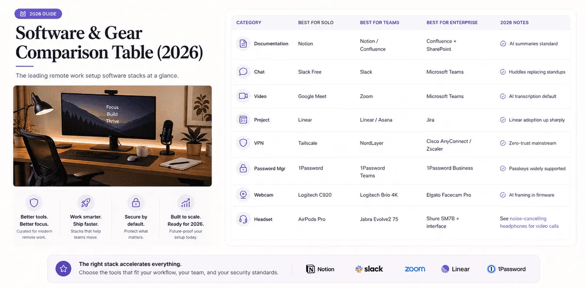Click the Notion / Confluence cell

pos(372,45)
